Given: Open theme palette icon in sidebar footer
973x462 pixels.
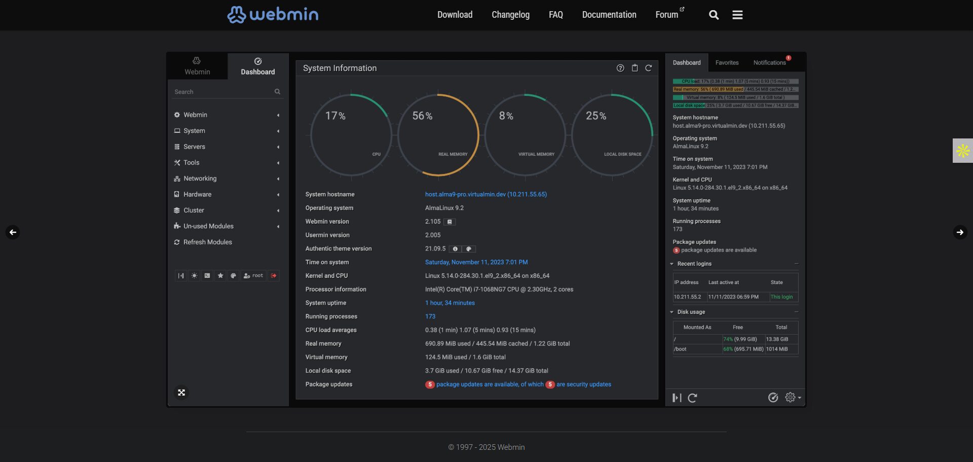Looking at the screenshot, I should [233, 276].
